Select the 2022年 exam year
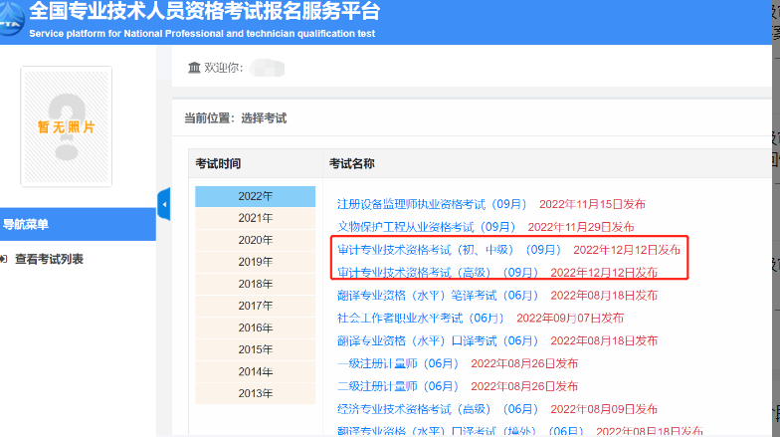 pyautogui.click(x=255, y=196)
